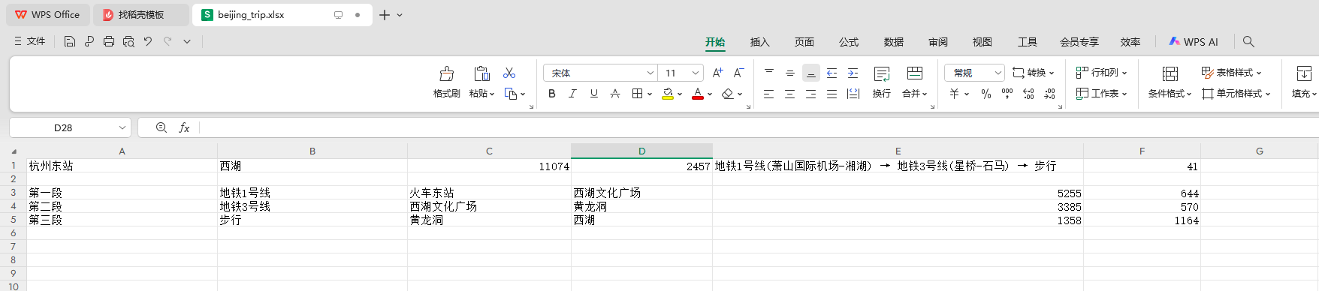Image resolution: width=1319 pixels, height=291 pixels.
Task: Click the Worksheet (工作表) button
Action: 1102,94
